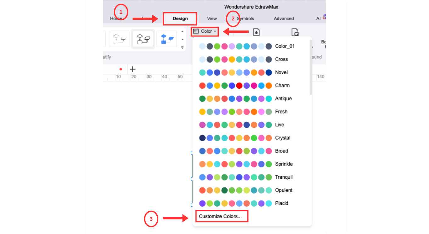
Task: Click the background fill droplet page icon
Action: [x=257, y=32]
